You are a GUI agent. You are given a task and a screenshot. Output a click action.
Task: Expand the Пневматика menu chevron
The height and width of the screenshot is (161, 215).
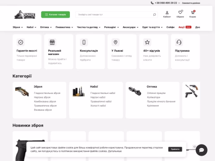[x=72, y=27]
